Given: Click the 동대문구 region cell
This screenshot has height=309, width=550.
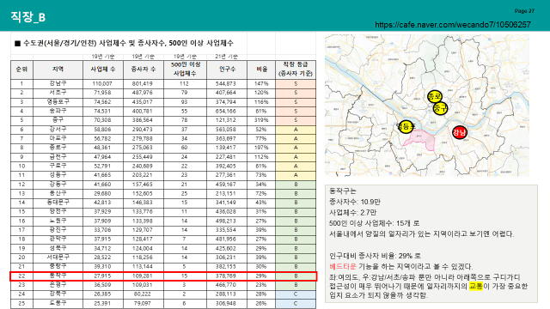Looking at the screenshot, I should (58, 203).
